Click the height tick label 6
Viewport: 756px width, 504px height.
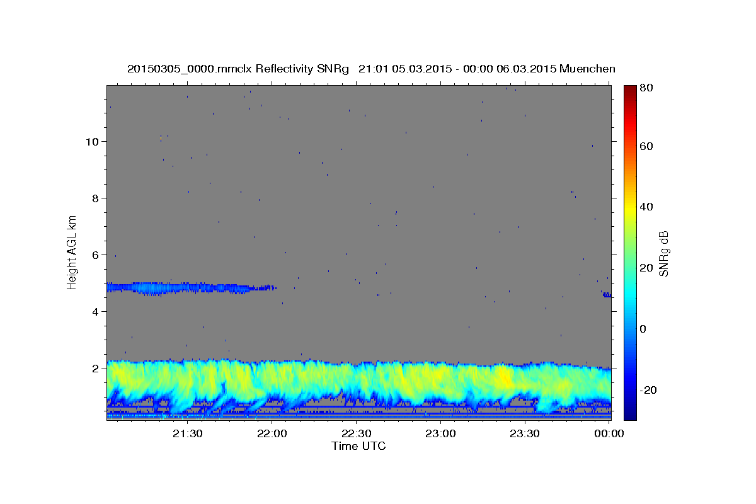[x=94, y=255]
